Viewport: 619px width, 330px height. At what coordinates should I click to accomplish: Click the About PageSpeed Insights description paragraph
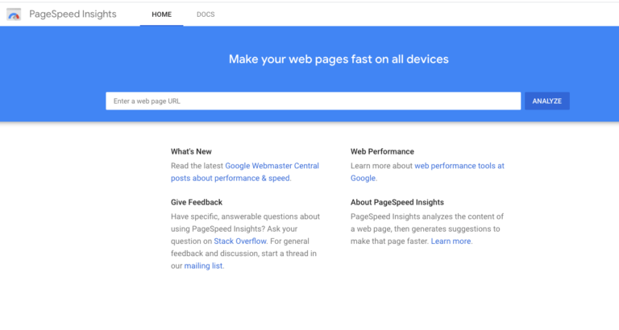click(x=427, y=229)
